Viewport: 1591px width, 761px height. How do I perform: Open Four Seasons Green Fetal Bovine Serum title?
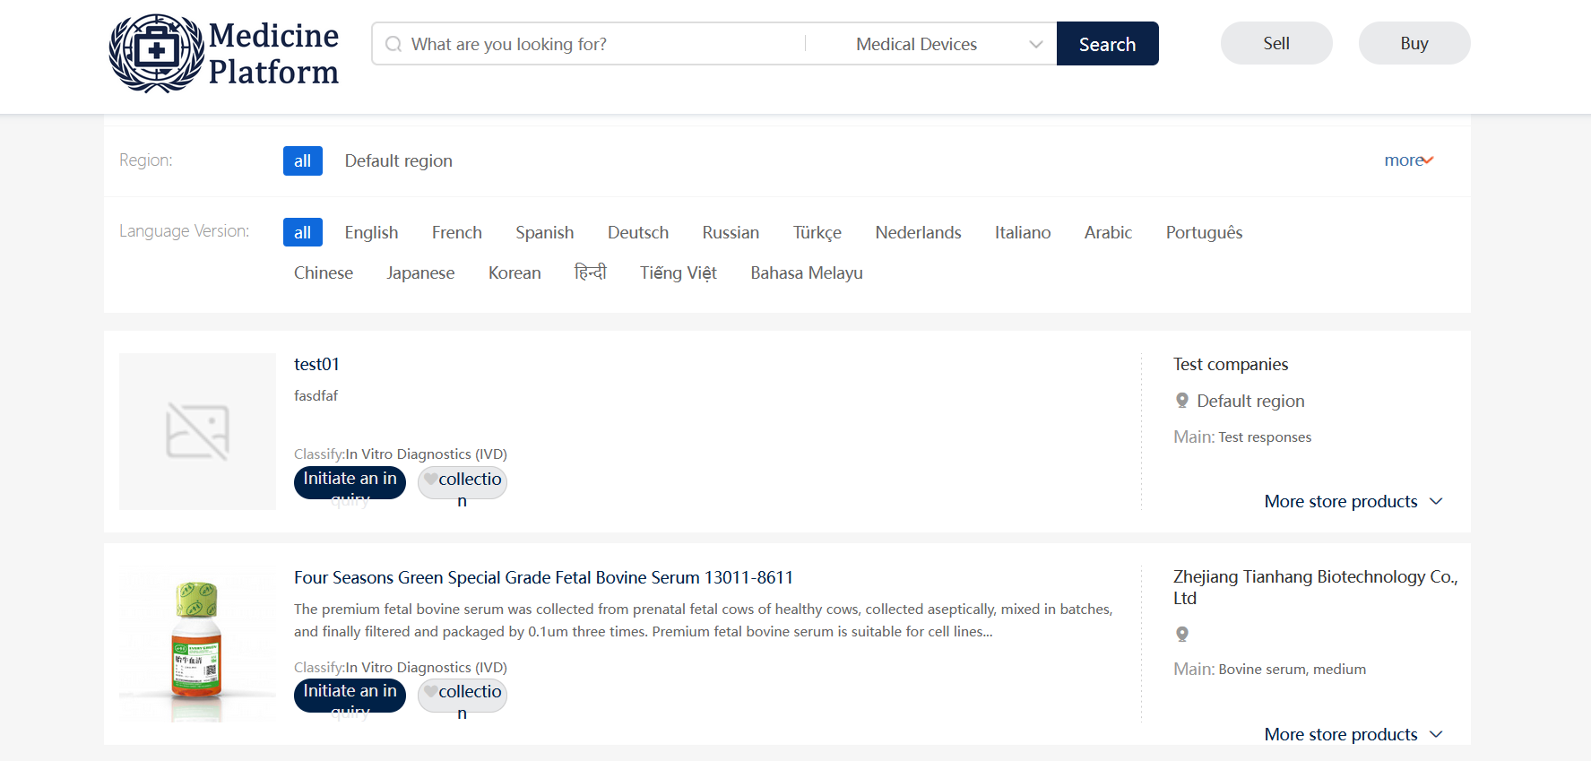[x=543, y=578]
